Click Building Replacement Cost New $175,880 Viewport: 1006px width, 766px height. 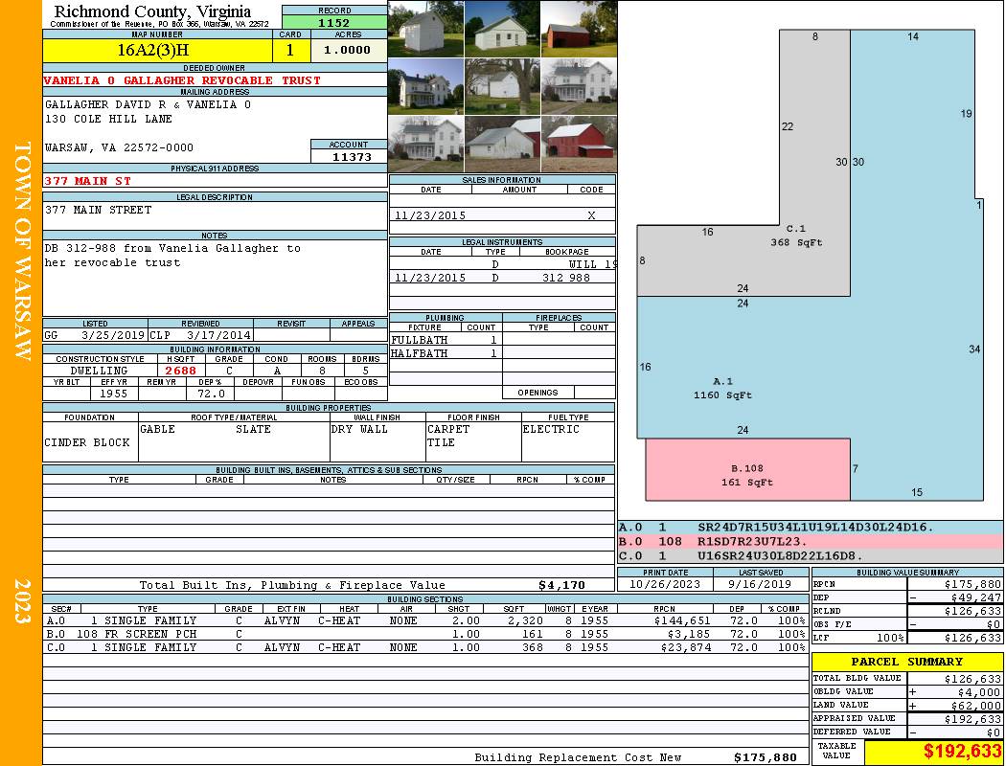click(765, 757)
